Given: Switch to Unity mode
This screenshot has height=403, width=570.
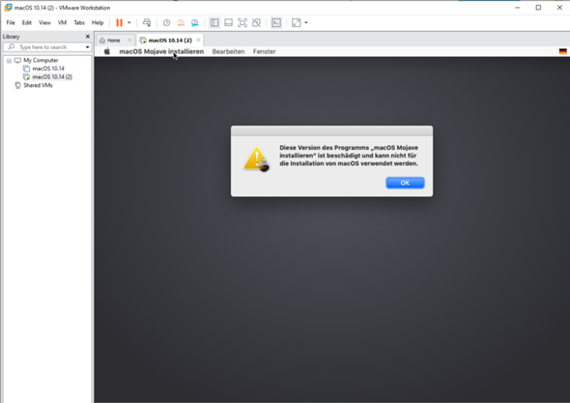Looking at the screenshot, I should (256, 22).
